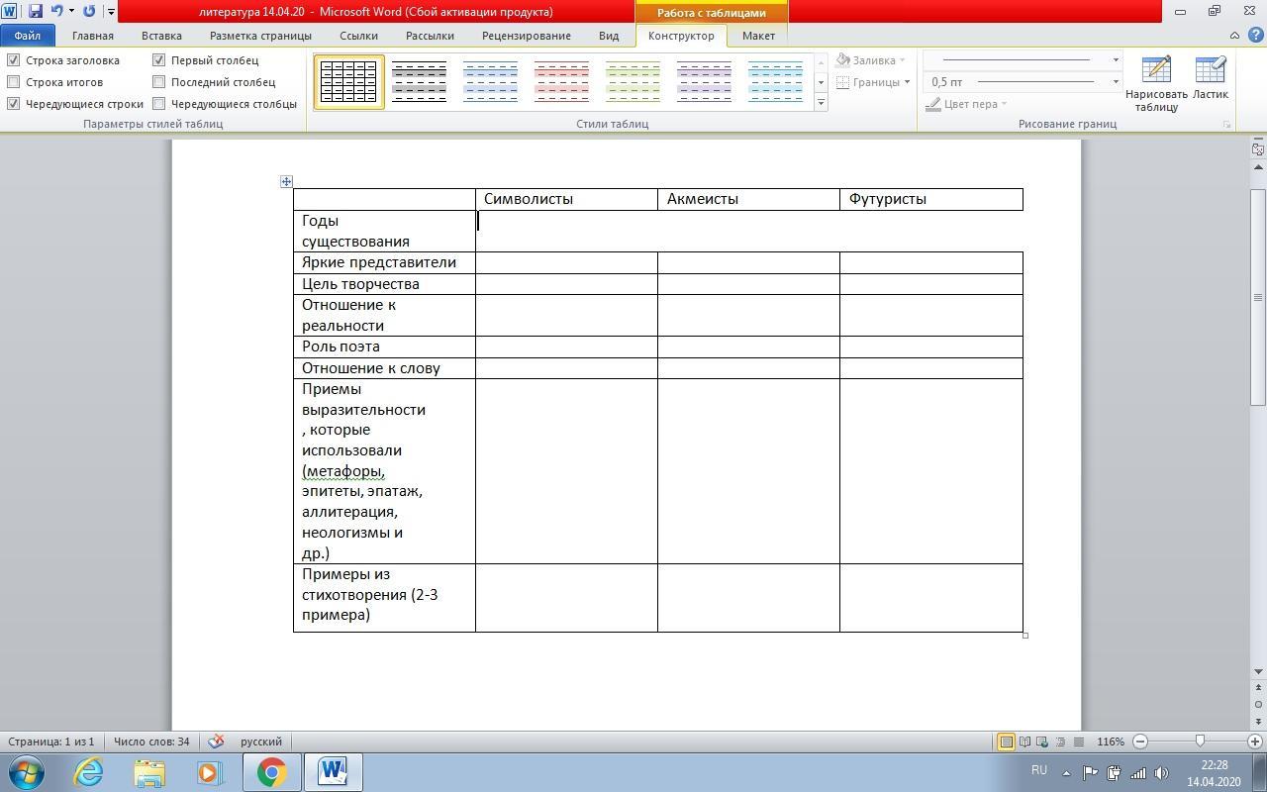Open the Заливка shading dropdown
Image resolution: width=1267 pixels, height=792 pixels.
(x=871, y=60)
